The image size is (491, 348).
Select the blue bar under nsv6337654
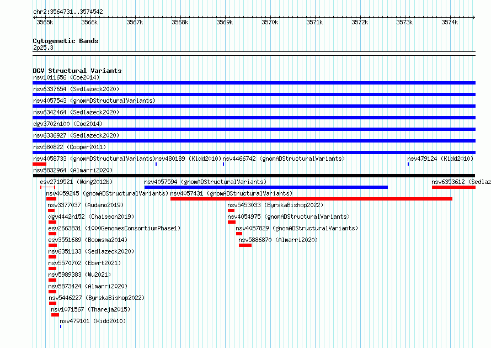254,94
